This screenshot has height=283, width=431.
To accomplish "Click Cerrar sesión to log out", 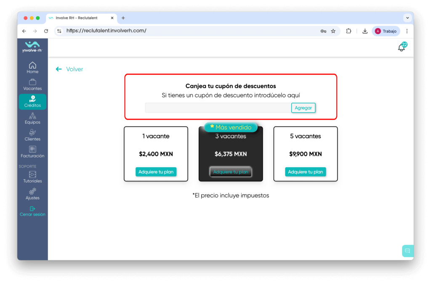I will point(32,211).
